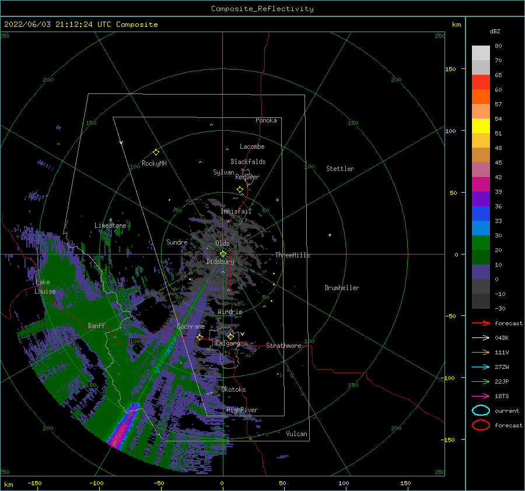Click the Blackfalds label
Image resolution: width=525 pixels, height=491 pixels.
pyautogui.click(x=248, y=162)
